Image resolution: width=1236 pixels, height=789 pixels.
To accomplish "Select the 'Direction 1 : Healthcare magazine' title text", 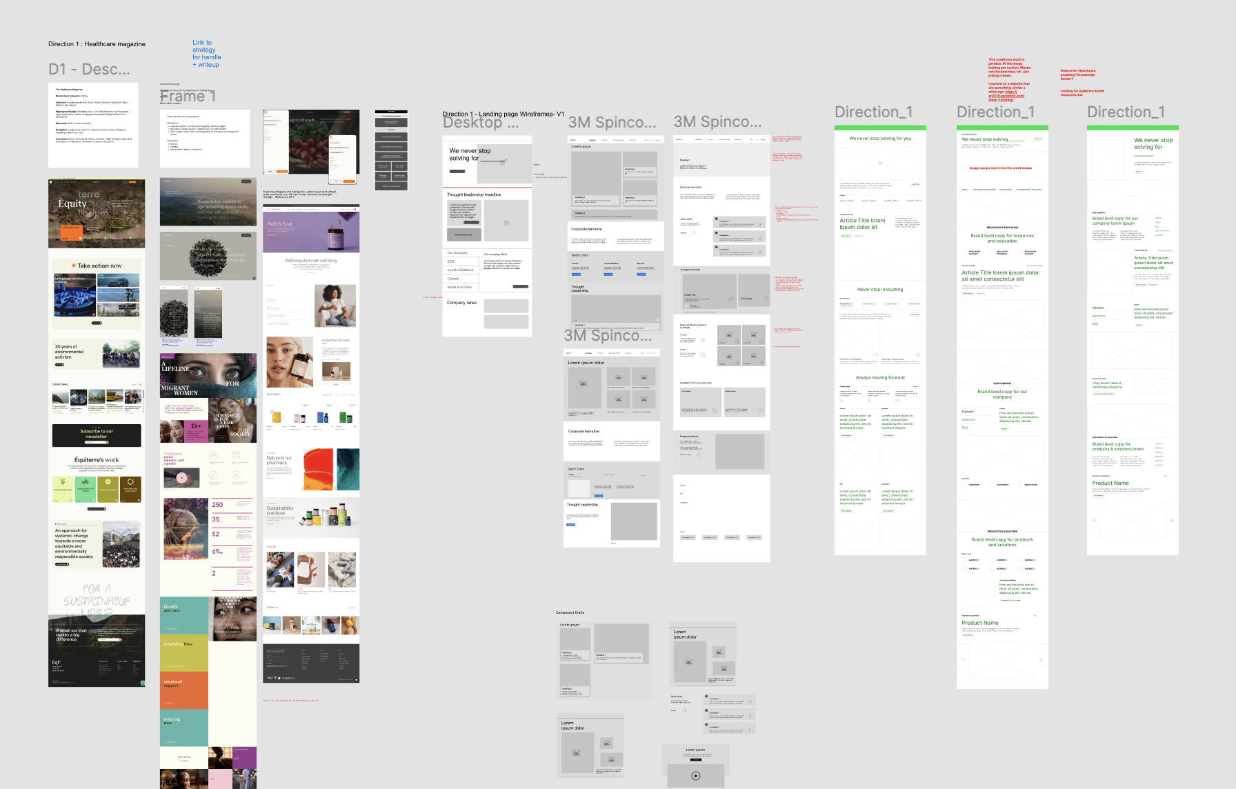I will pyautogui.click(x=97, y=44).
